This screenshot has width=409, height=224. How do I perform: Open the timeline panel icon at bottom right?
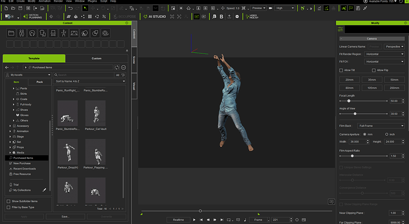tap(303, 220)
